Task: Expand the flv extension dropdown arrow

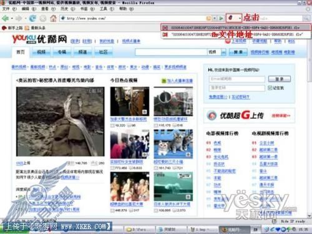Action: click(x=240, y=18)
